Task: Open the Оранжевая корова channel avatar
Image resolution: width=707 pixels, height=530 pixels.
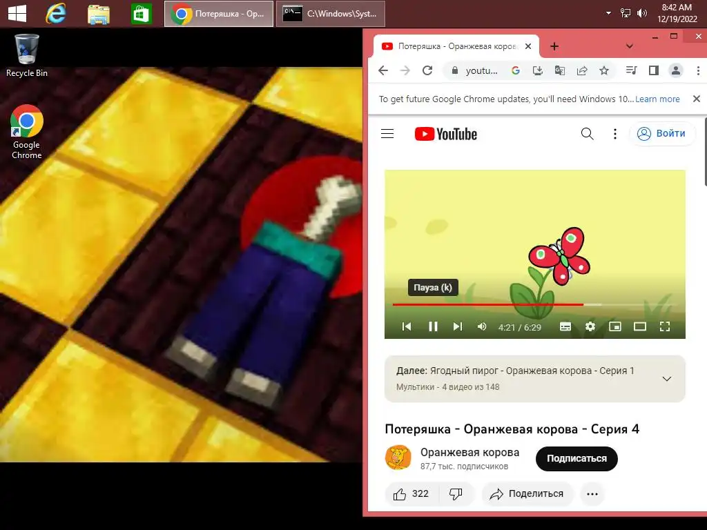Action: (398, 458)
